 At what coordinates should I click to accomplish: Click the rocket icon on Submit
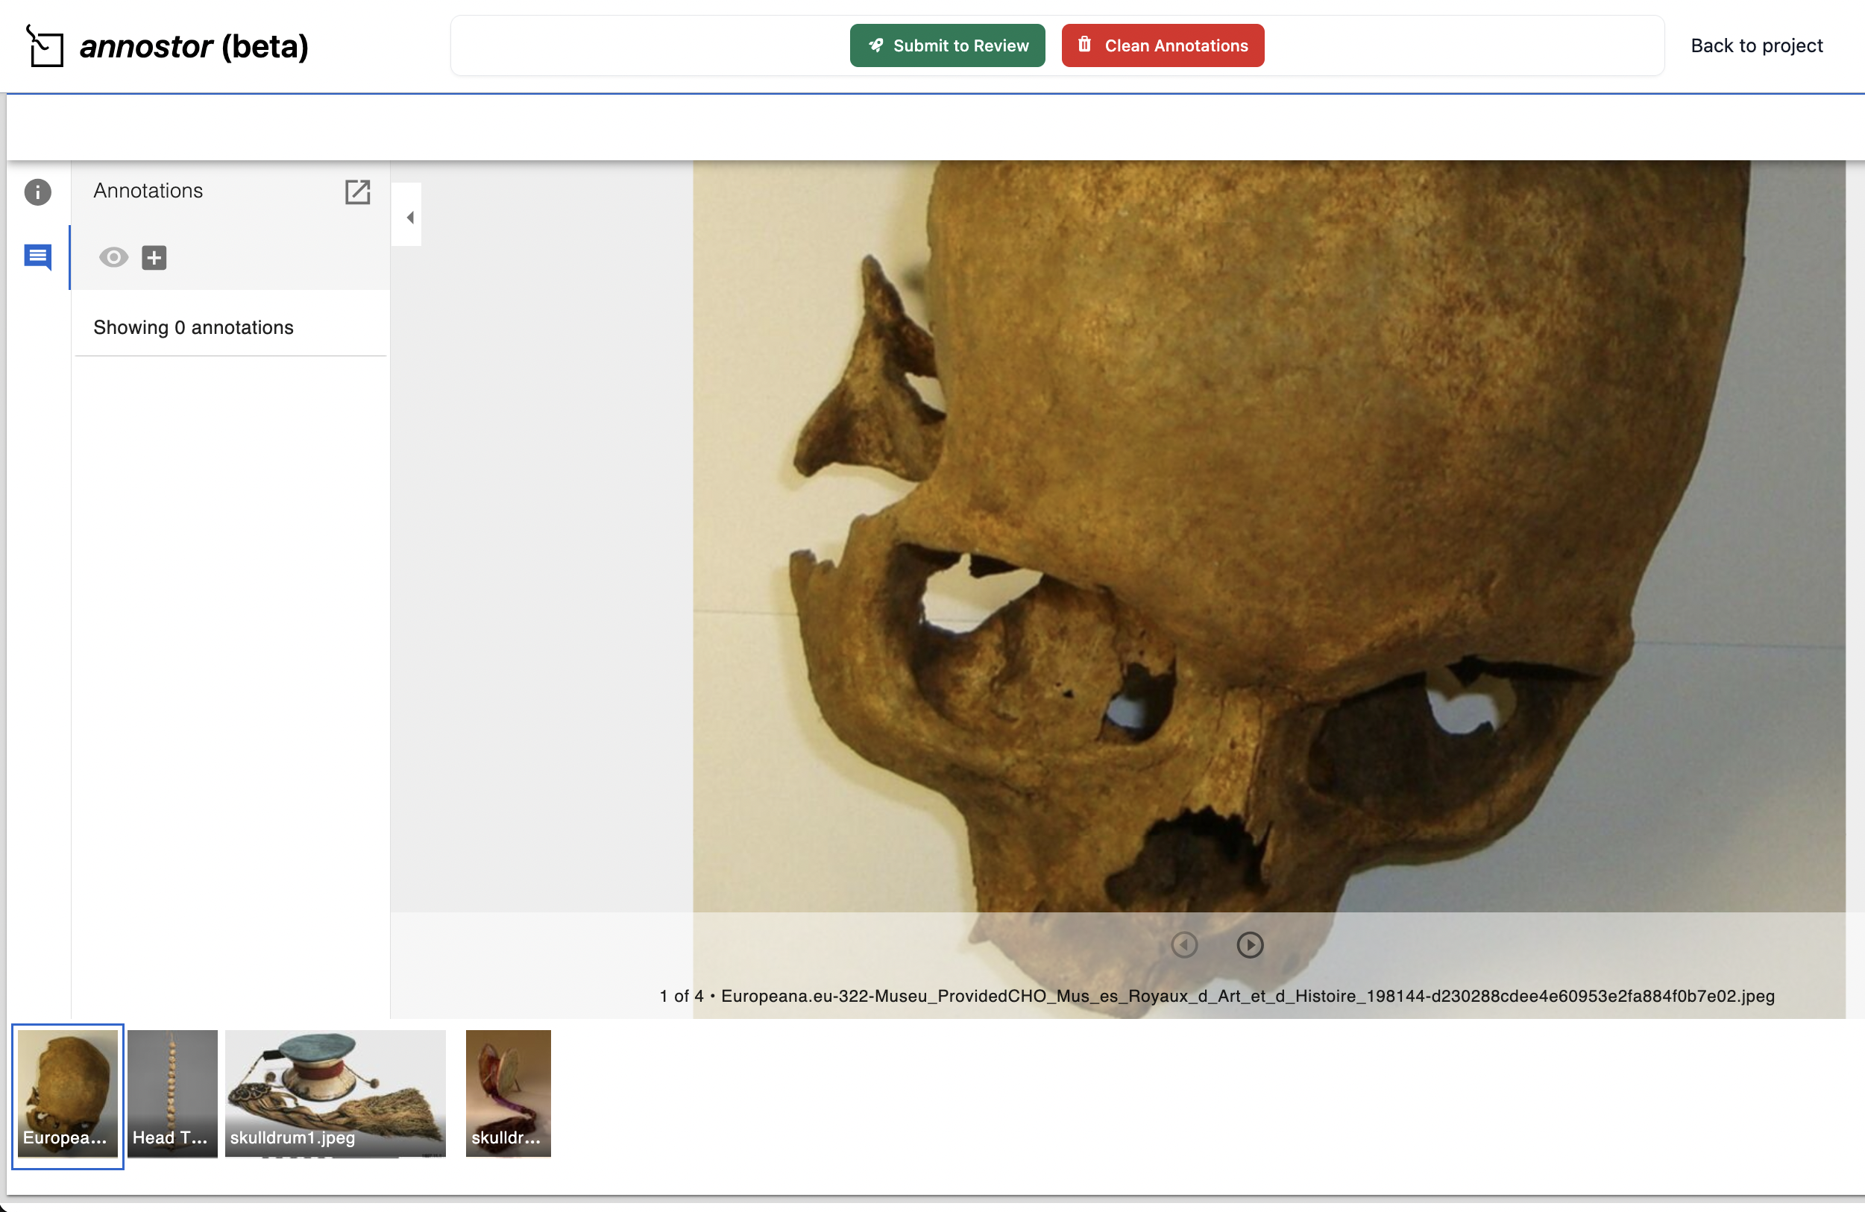click(x=876, y=45)
